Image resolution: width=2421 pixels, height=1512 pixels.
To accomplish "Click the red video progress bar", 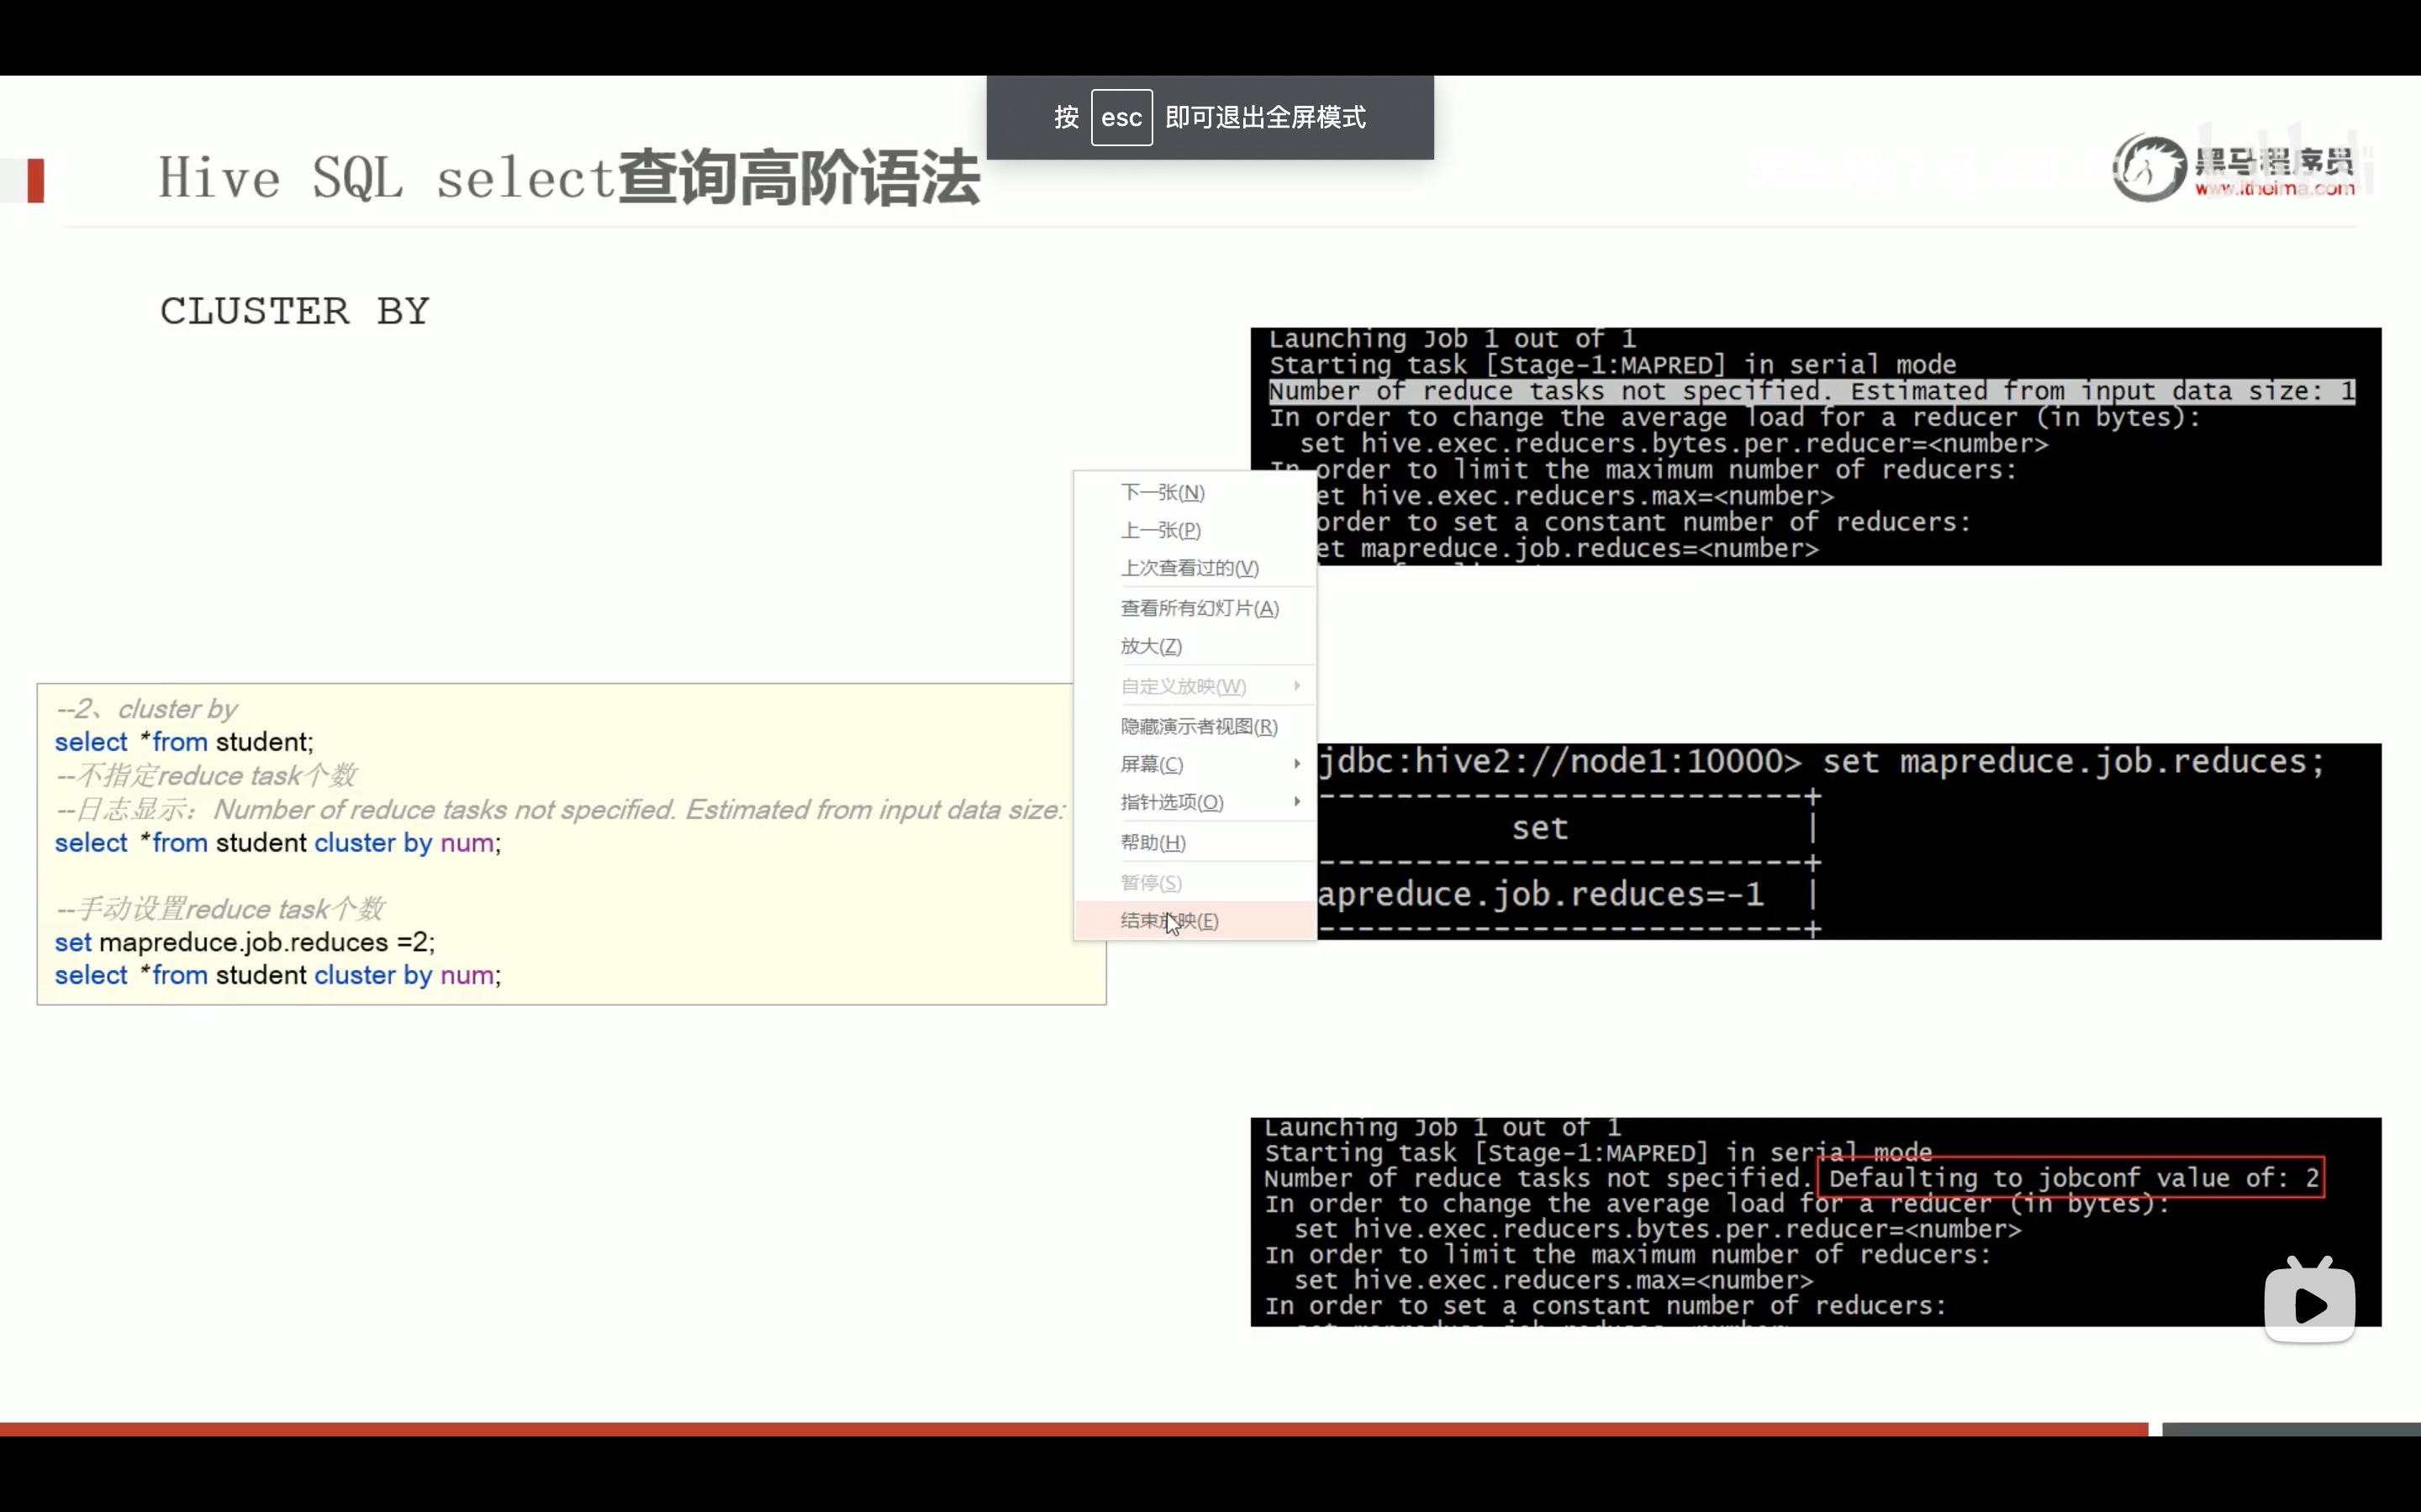I will (1073, 1429).
